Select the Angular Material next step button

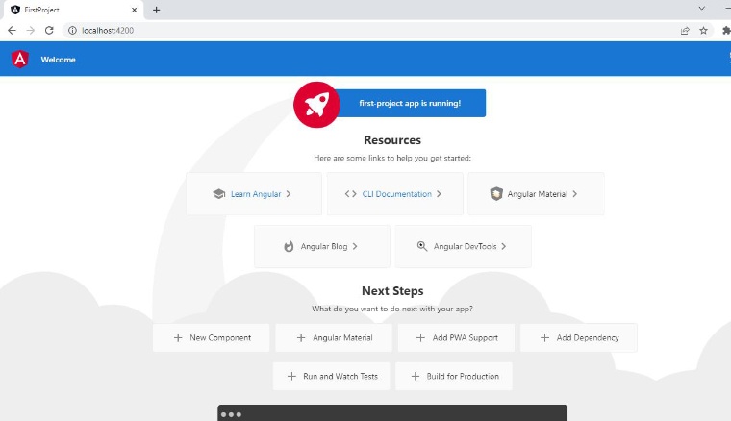click(x=334, y=337)
